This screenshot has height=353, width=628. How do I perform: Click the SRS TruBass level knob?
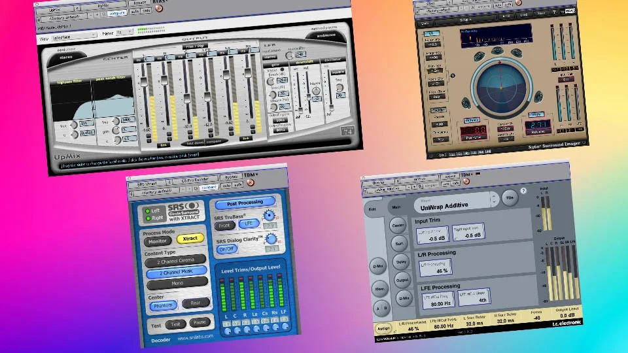point(269,216)
